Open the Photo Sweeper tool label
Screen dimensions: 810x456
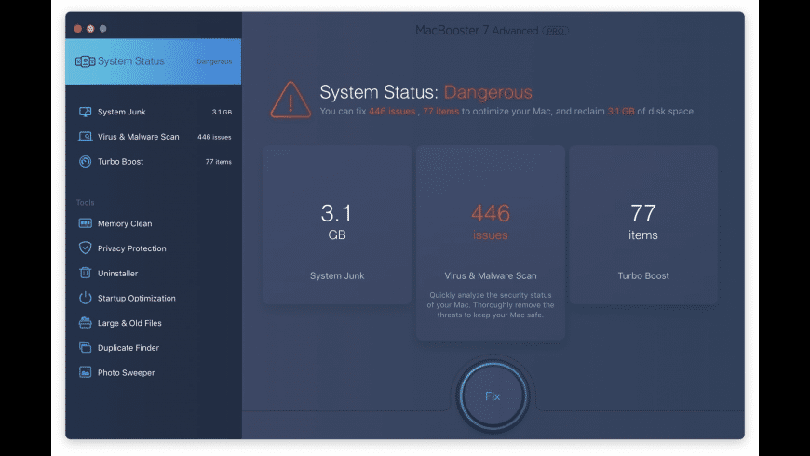point(126,372)
